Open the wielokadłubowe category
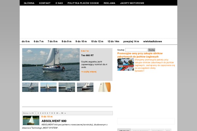 point(153,42)
